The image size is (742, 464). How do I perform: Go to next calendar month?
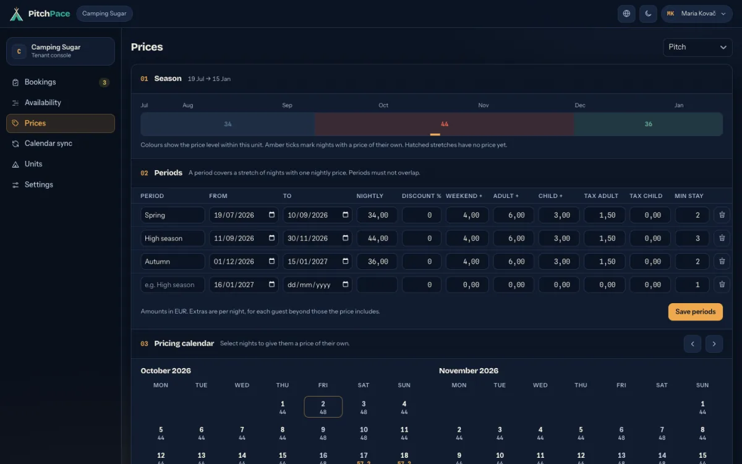tap(714, 344)
